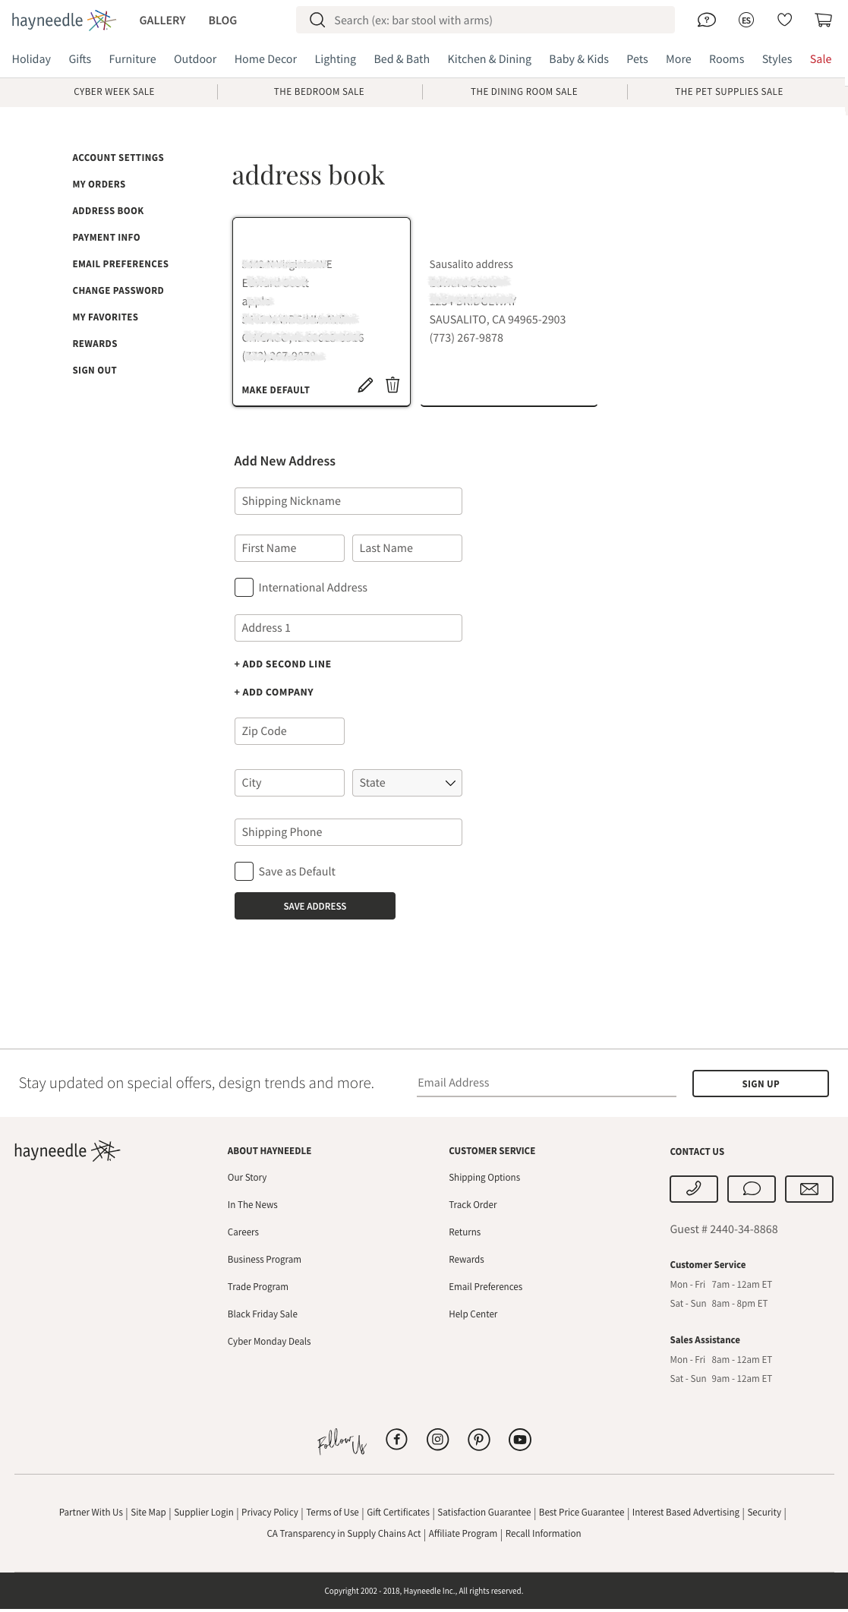Select the ES language icon
The image size is (848, 1612).
pos(746,21)
